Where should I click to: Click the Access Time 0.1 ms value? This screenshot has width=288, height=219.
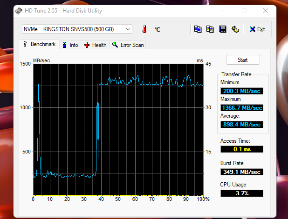point(242,149)
